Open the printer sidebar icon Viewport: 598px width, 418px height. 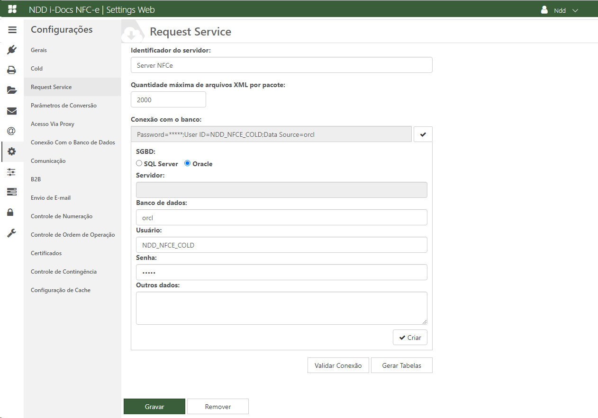[12, 70]
